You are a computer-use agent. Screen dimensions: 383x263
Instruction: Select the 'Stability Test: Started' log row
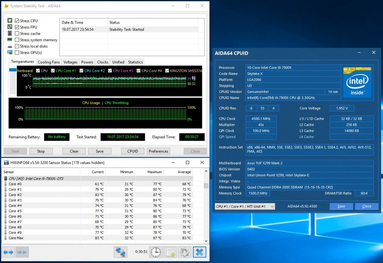[x=129, y=29]
